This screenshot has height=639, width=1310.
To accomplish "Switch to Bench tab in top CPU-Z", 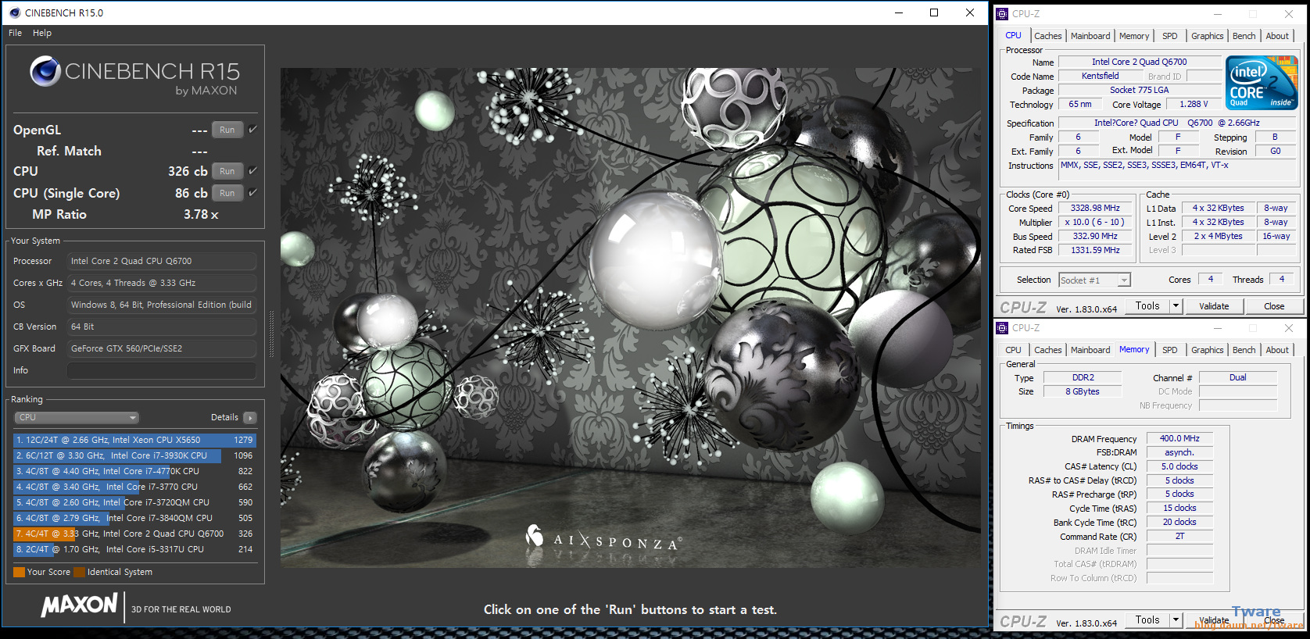I will [1244, 36].
